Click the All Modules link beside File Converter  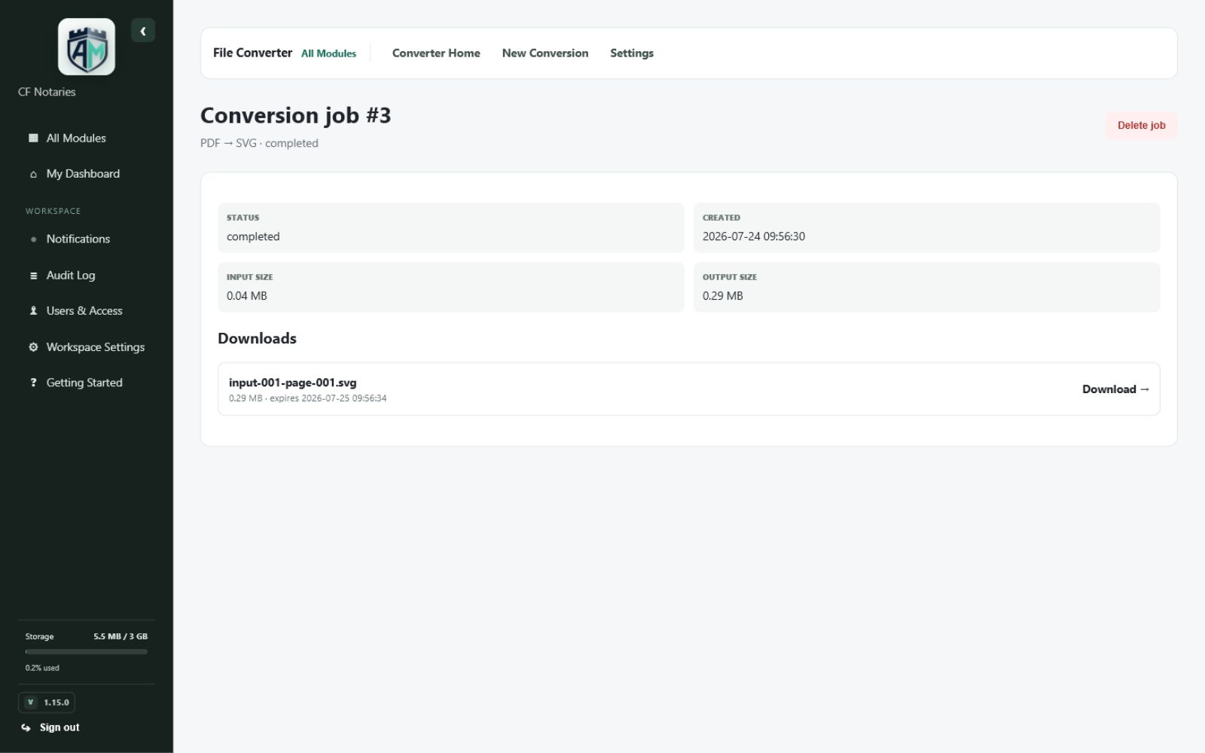click(328, 53)
